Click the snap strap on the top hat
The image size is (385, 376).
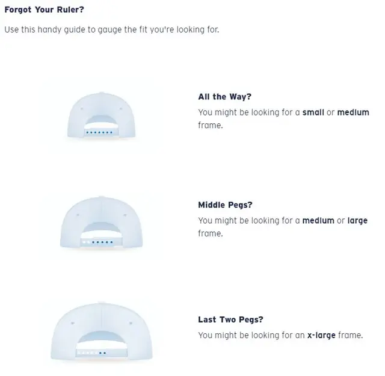pyautogui.click(x=102, y=132)
